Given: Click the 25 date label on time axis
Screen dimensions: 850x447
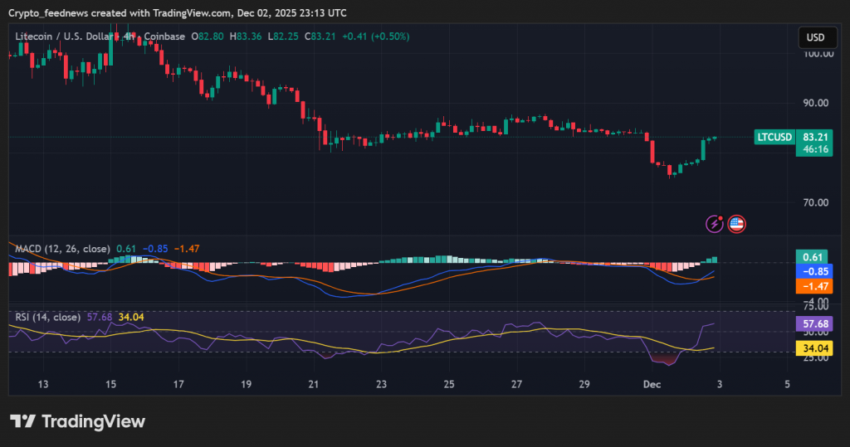Looking at the screenshot, I should coord(449,384).
